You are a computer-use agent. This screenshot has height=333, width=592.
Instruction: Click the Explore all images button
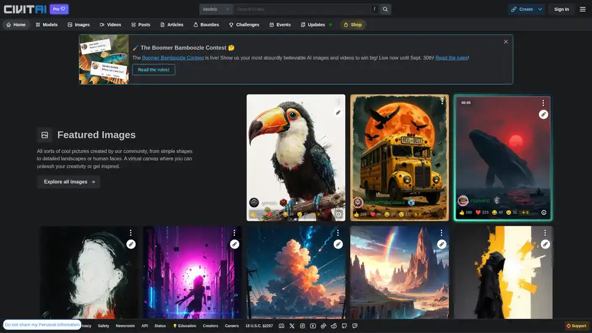click(68, 182)
